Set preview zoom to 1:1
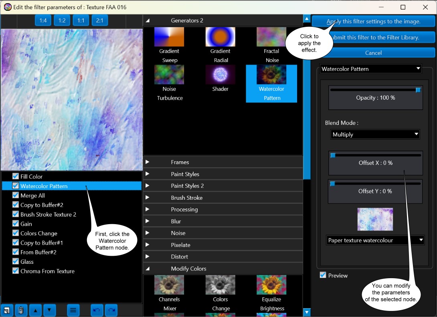 tap(81, 20)
